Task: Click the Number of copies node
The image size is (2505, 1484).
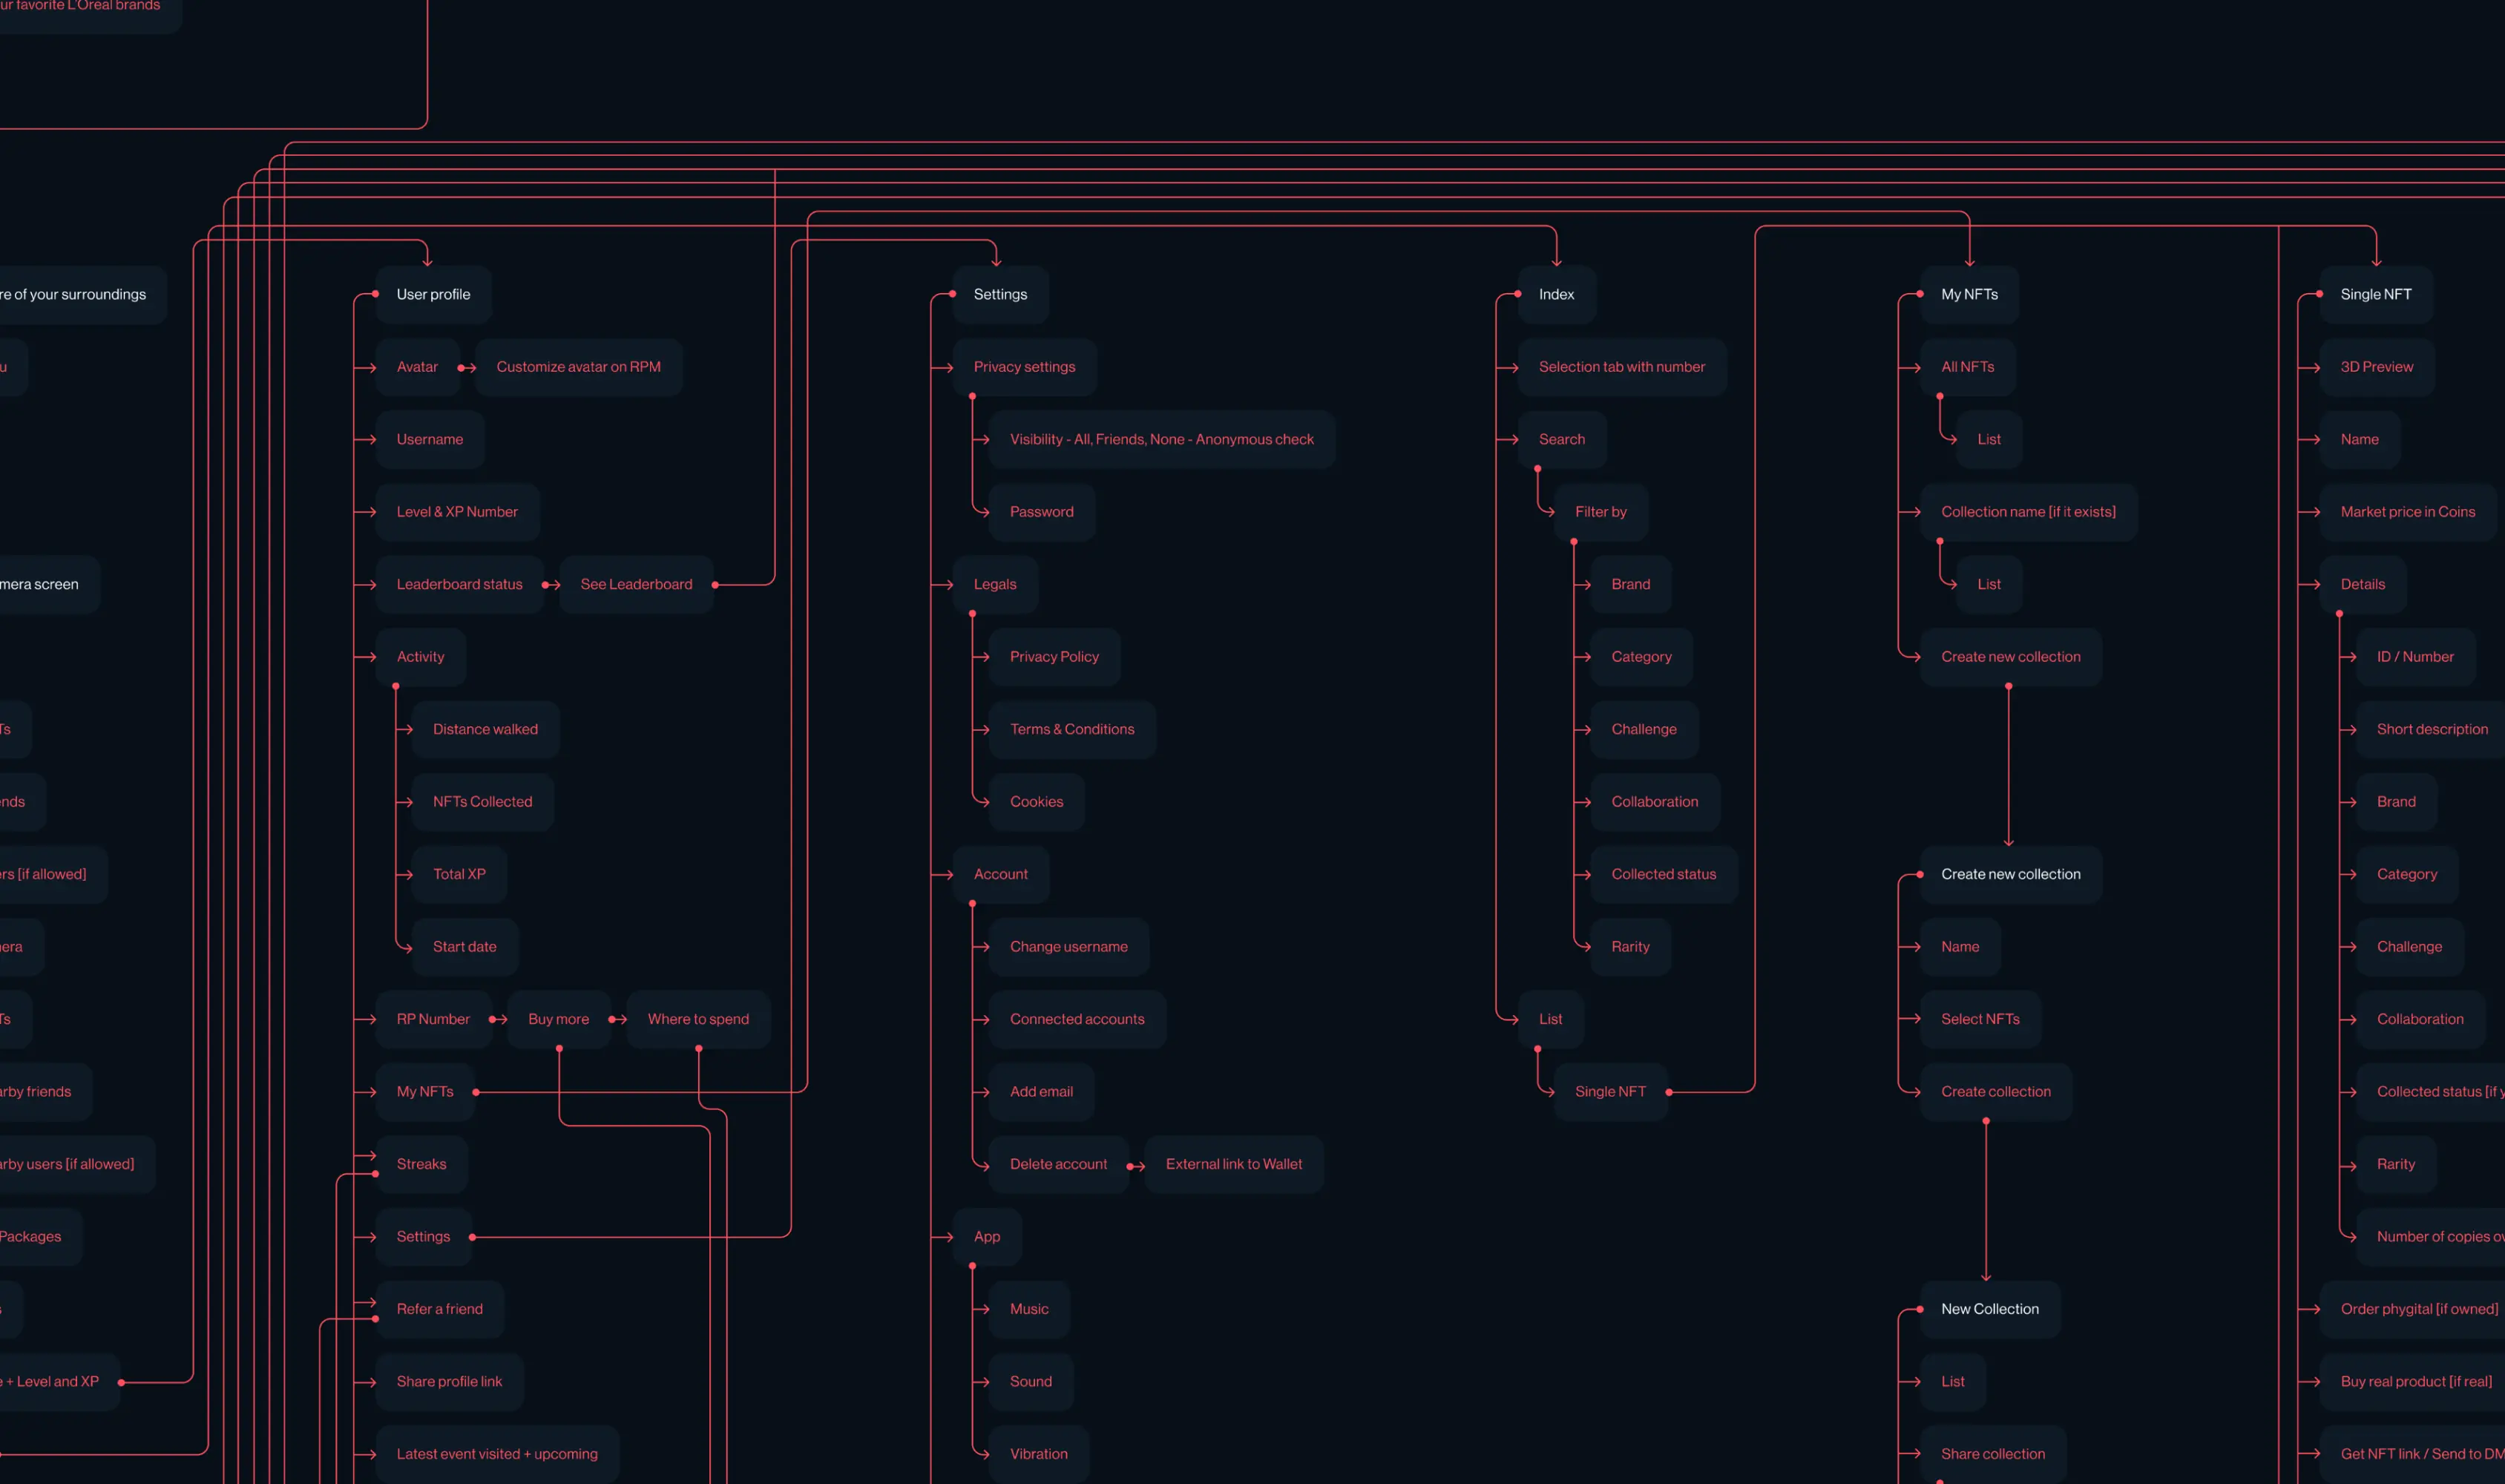Action: (2430, 1237)
